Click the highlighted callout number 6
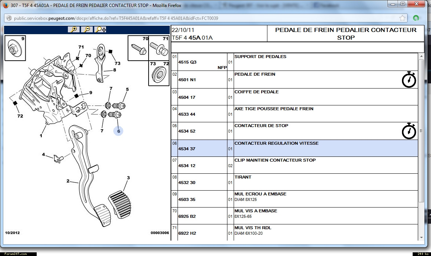Screen dimensions: 431x256 pyautogui.click(x=118, y=131)
